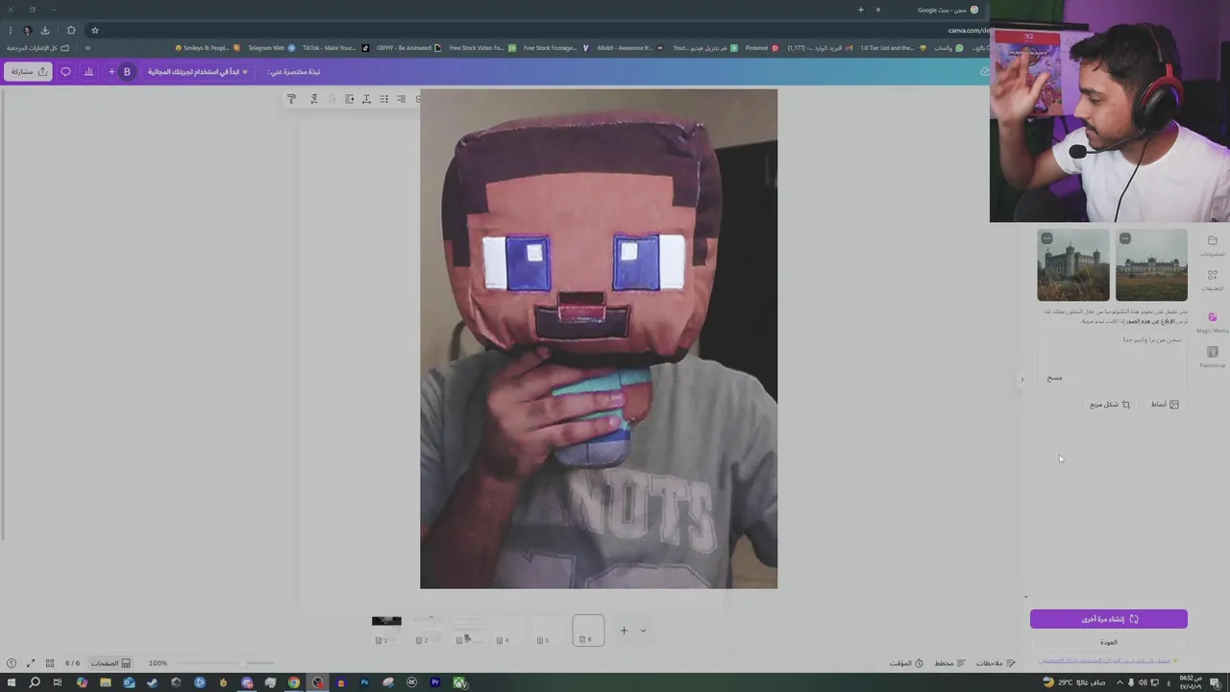Show hidden system tray icons
The width and height of the screenshot is (1230, 692).
point(1119,682)
